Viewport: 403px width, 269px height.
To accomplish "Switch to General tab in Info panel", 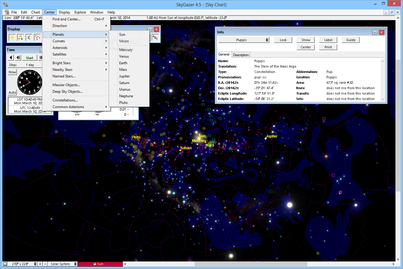I will [x=224, y=55].
